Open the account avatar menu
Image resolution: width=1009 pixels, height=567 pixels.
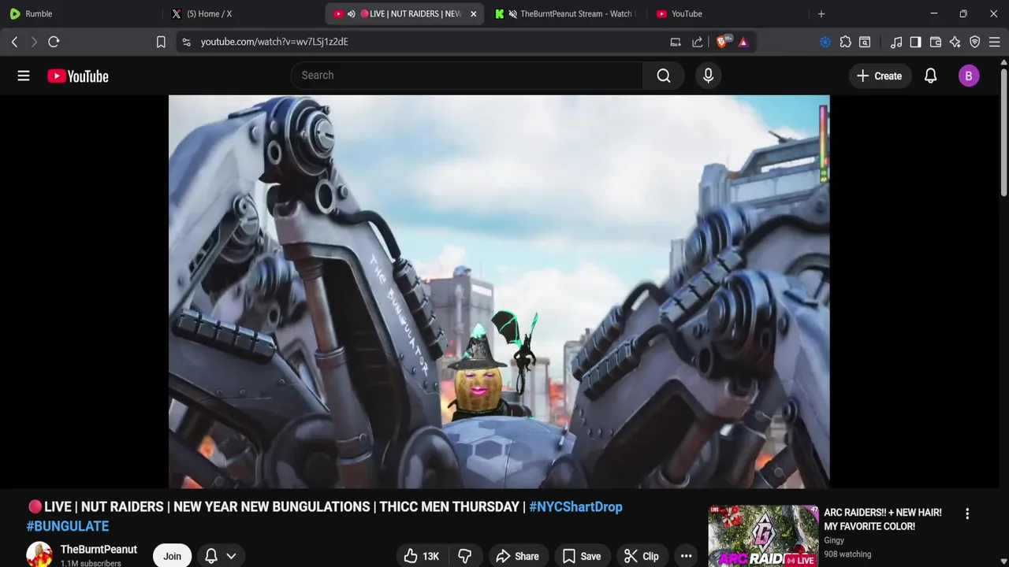[969, 76]
